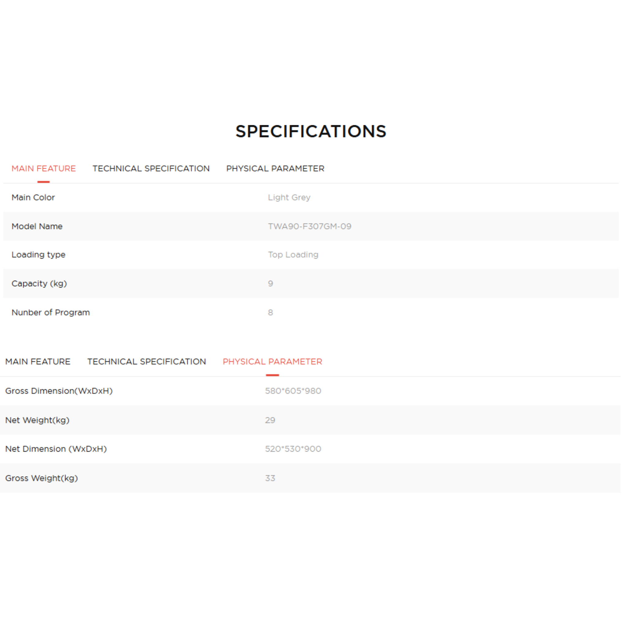Select the red highlighted PHYSICAL PARAMETER tab
This screenshot has height=627, width=627.
[x=272, y=362]
